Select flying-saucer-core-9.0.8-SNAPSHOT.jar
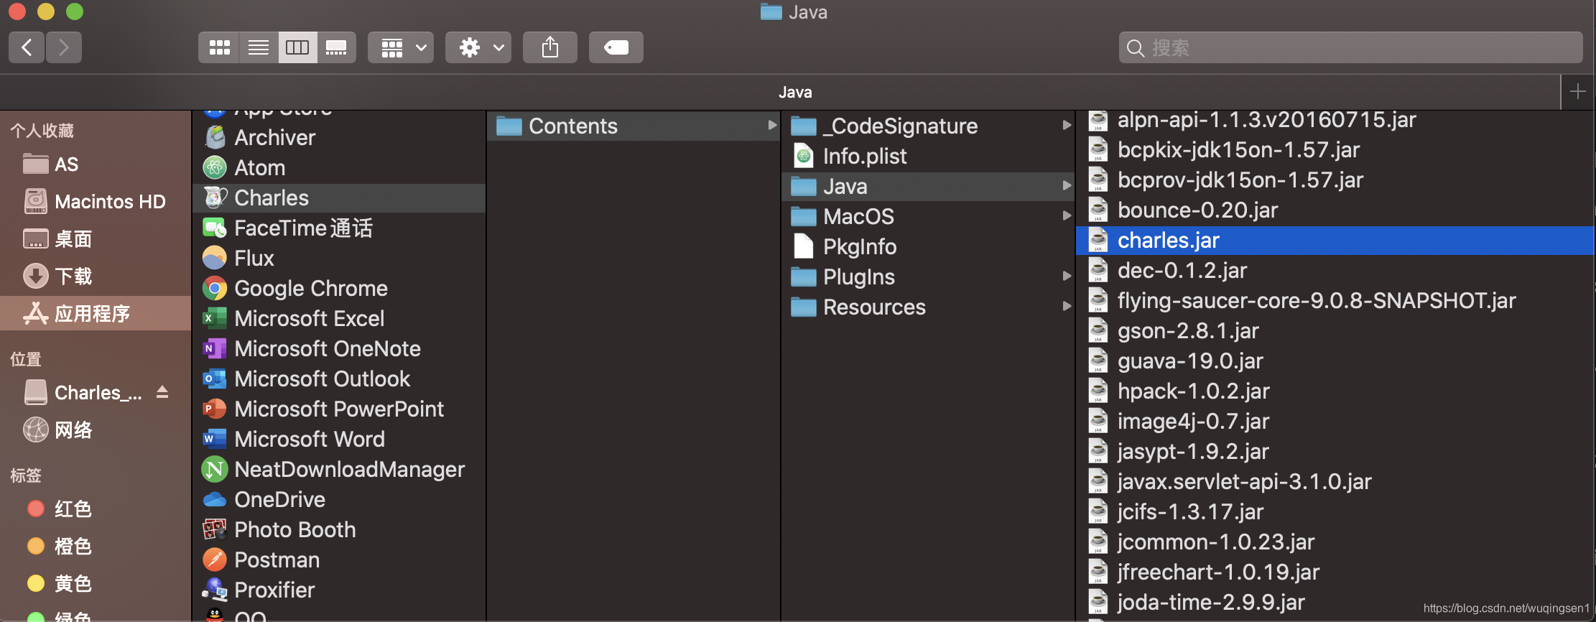Viewport: 1596px width, 622px height. point(1335,301)
